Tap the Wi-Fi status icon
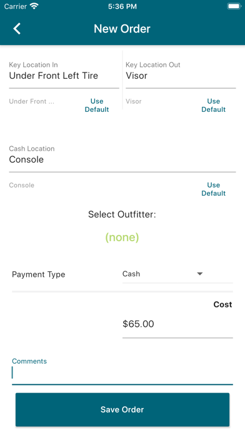The height and width of the screenshot is (435, 245). pyautogui.click(x=34, y=6)
